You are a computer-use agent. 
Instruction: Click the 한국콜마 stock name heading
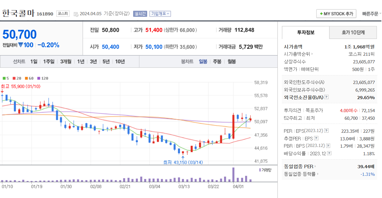18,13
